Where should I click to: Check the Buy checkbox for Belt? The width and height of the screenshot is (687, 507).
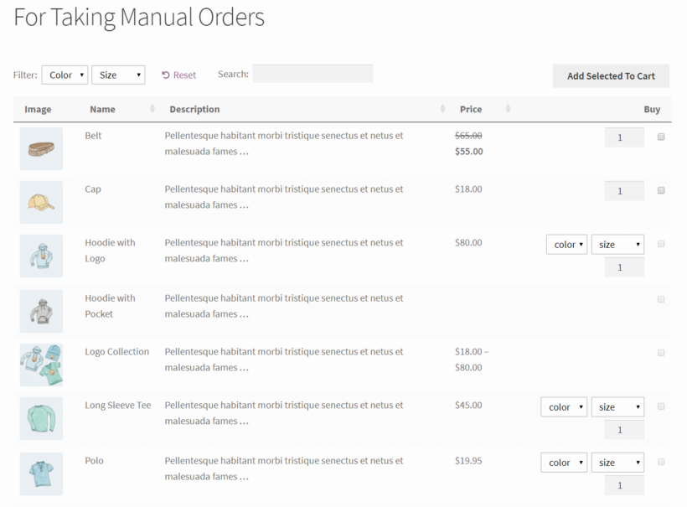tap(661, 137)
